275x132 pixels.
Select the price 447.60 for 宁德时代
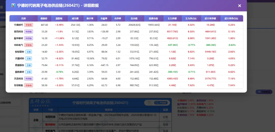pyautogui.click(x=44, y=25)
